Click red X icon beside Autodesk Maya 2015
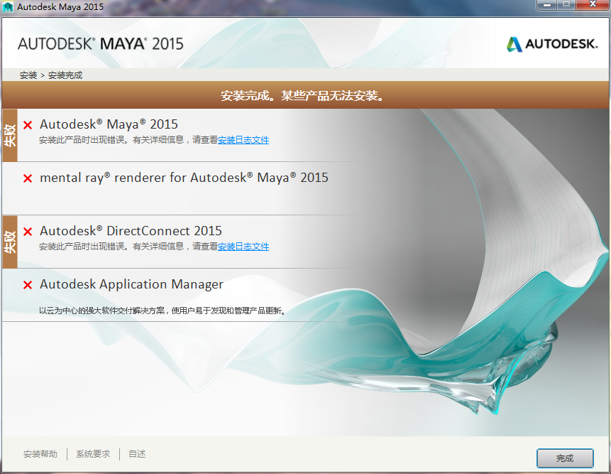Image resolution: width=611 pixels, height=474 pixels. 28,125
